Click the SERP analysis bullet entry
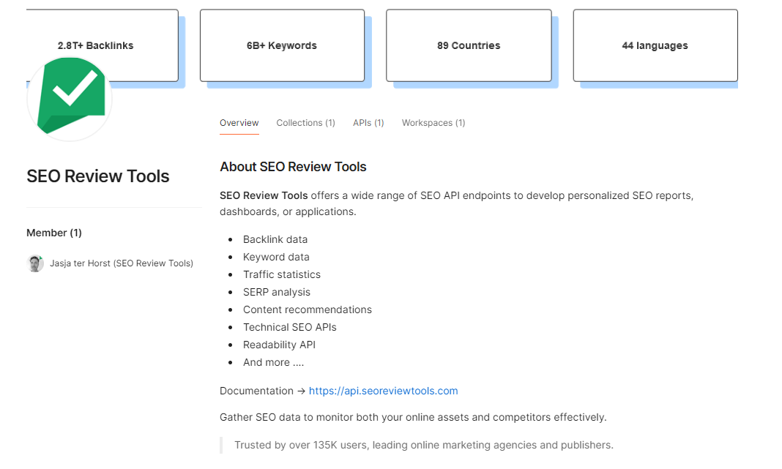782x469 pixels. click(277, 292)
